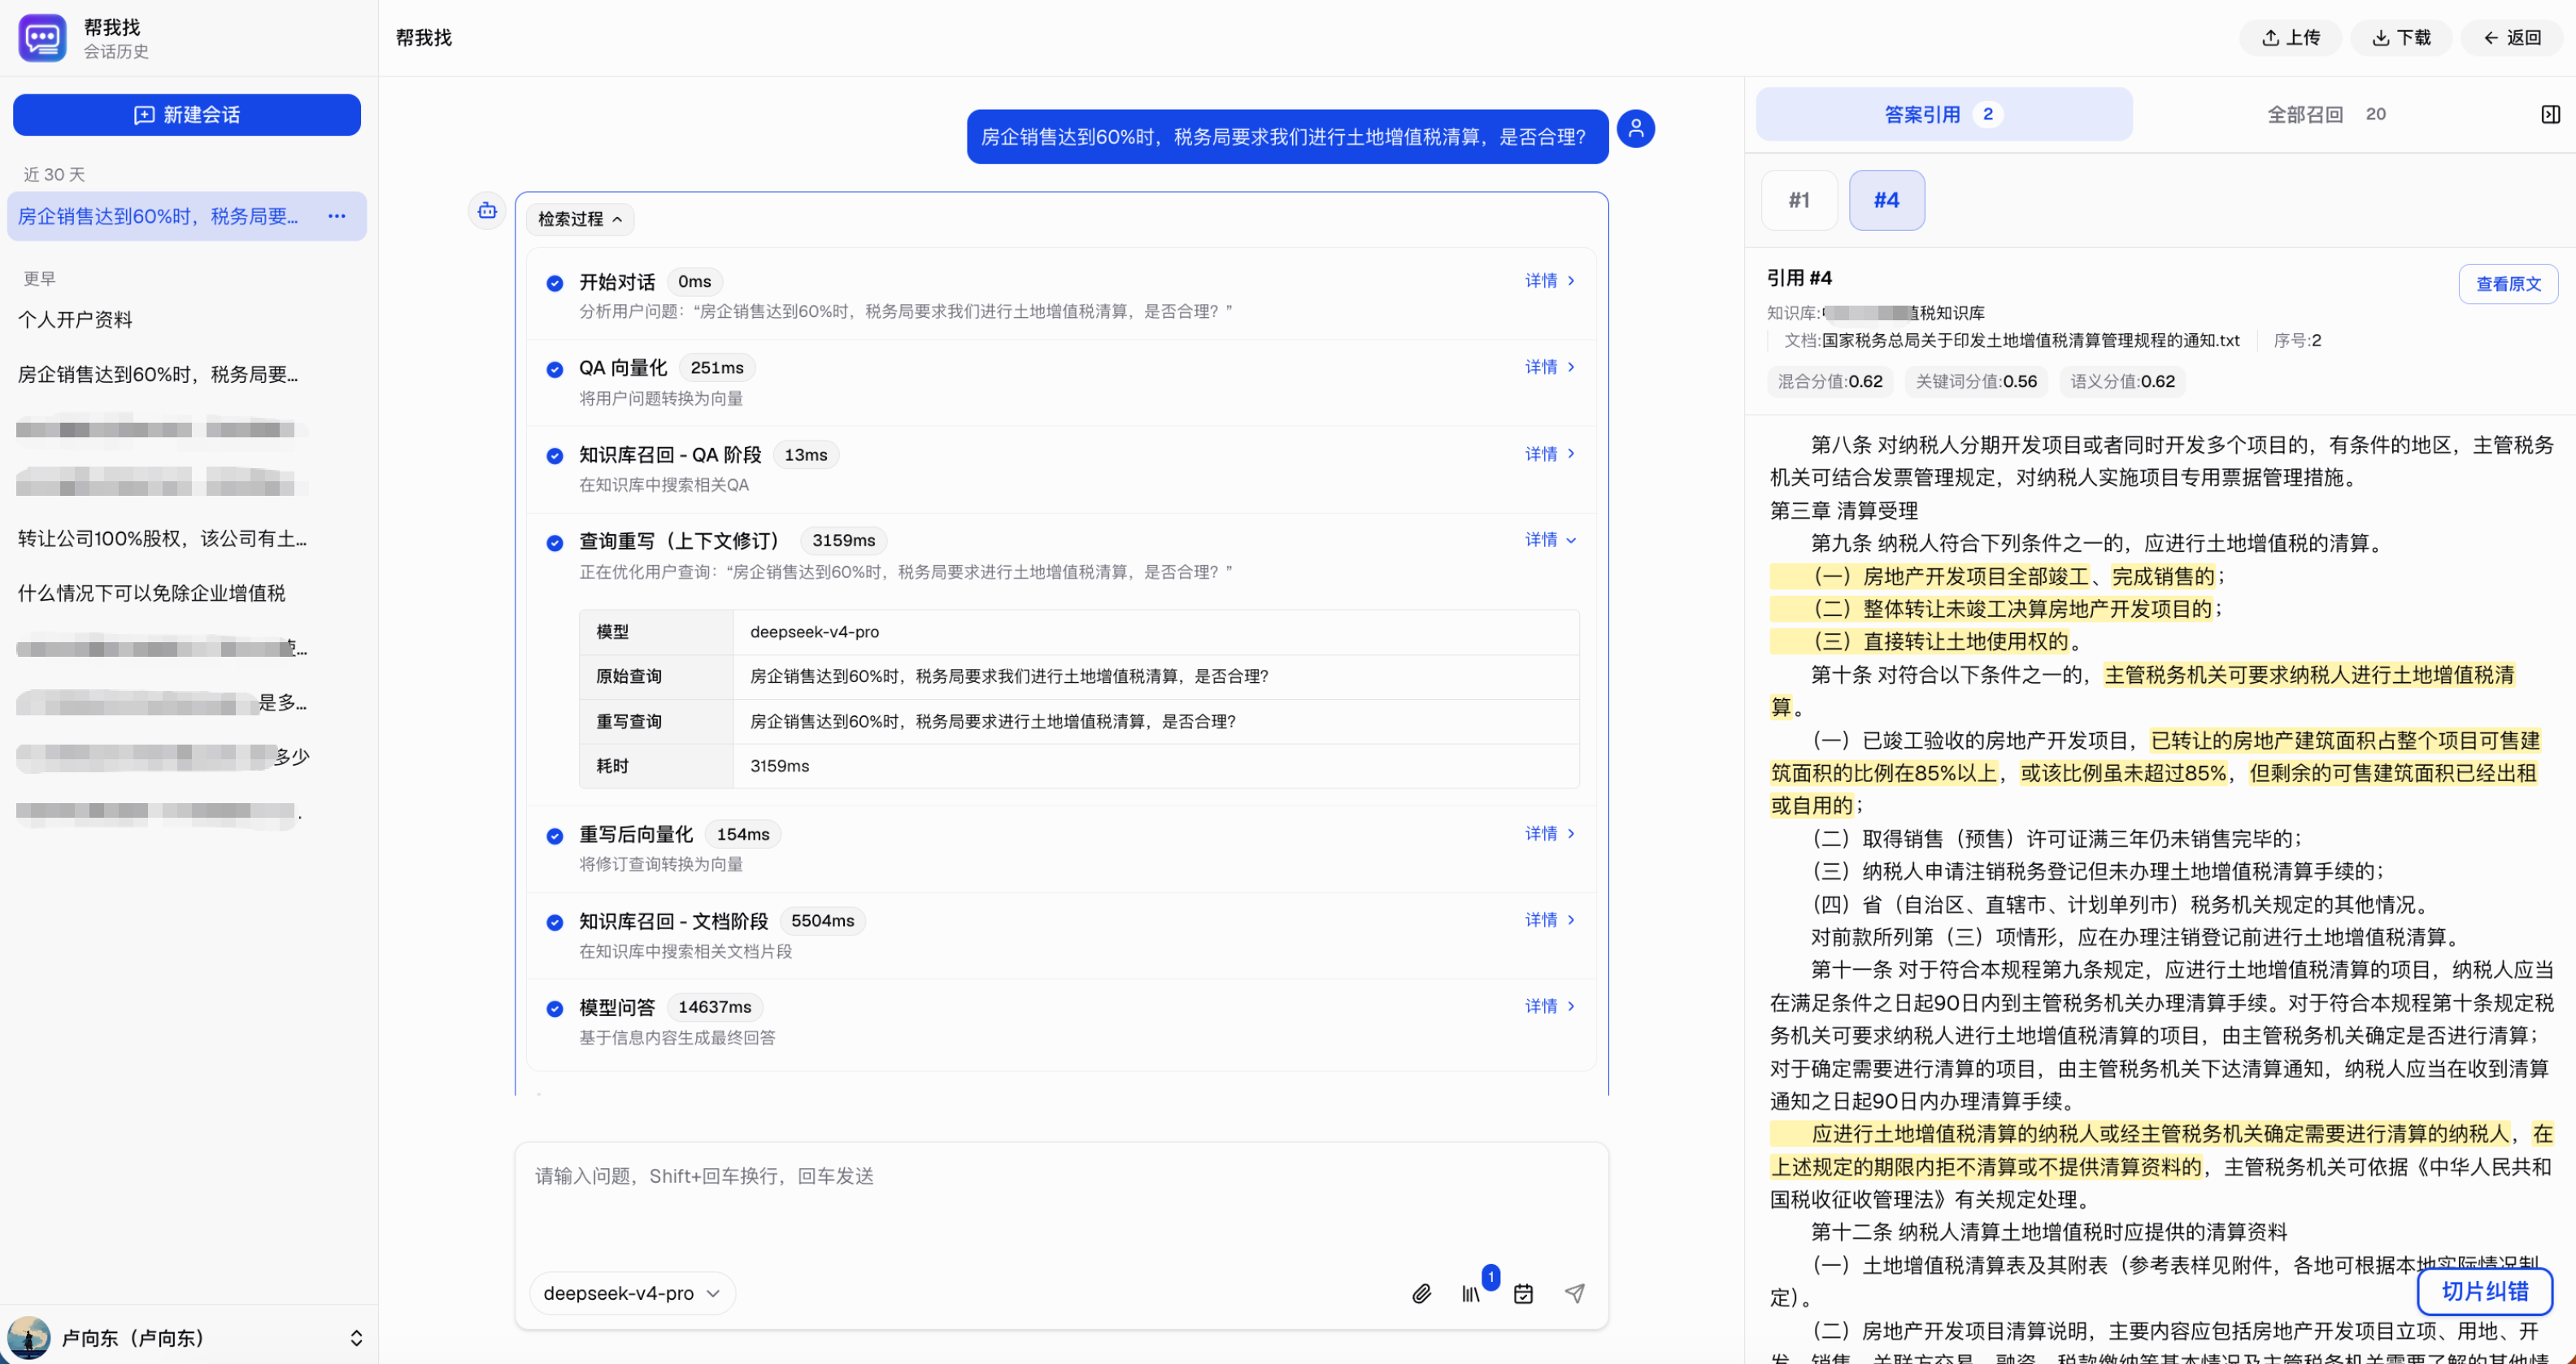Click the 会话历史 subtitle in sidebar header
Screen dimensions: 2576x1364
pyautogui.click(x=116, y=52)
